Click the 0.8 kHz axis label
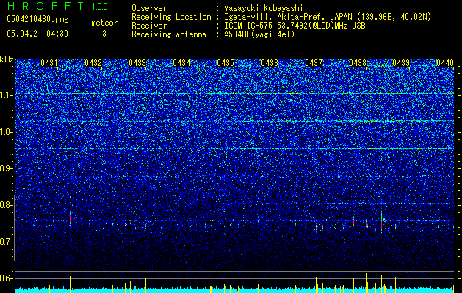Viewport: 462px width, 293px height. [5, 205]
